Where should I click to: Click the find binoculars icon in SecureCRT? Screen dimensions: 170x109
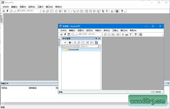click(113, 34)
